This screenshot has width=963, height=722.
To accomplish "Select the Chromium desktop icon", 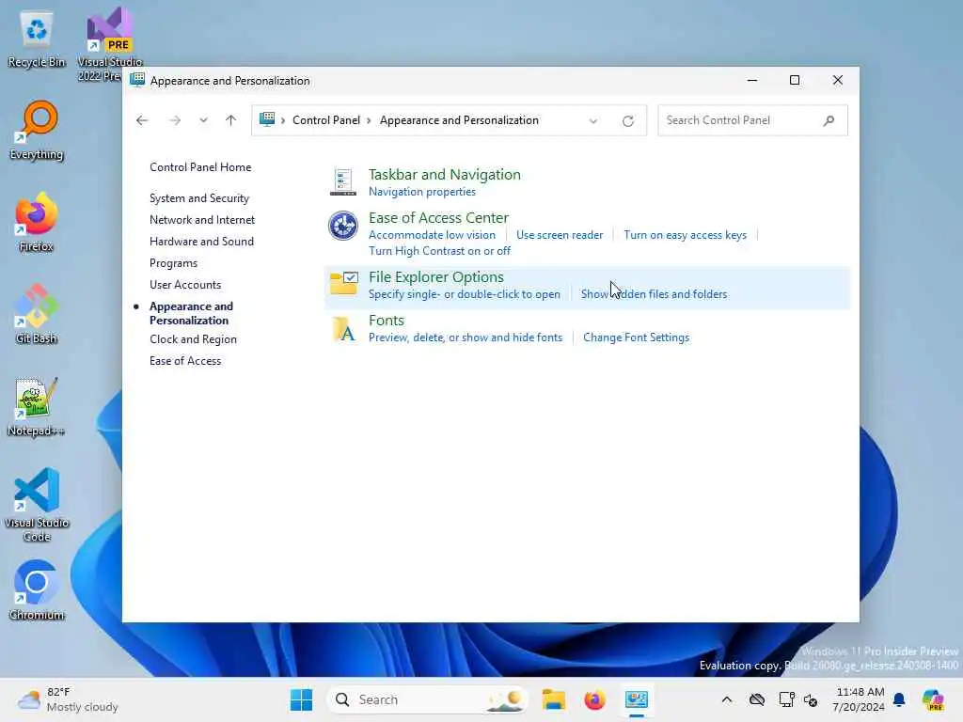I will (x=37, y=590).
